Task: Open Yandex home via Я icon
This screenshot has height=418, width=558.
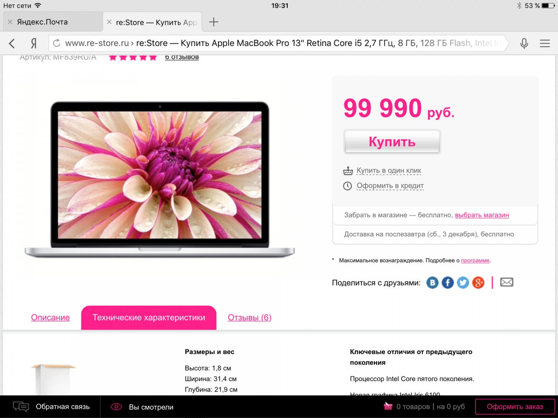Action: tap(34, 43)
